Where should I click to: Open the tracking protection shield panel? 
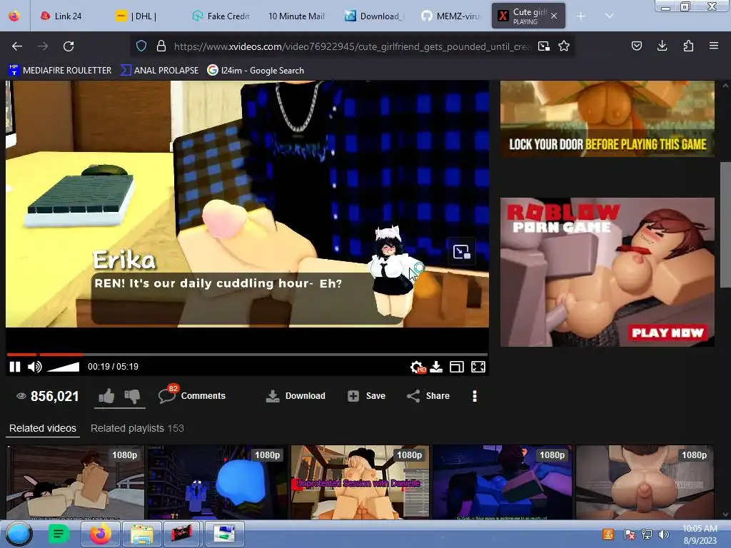(x=141, y=46)
